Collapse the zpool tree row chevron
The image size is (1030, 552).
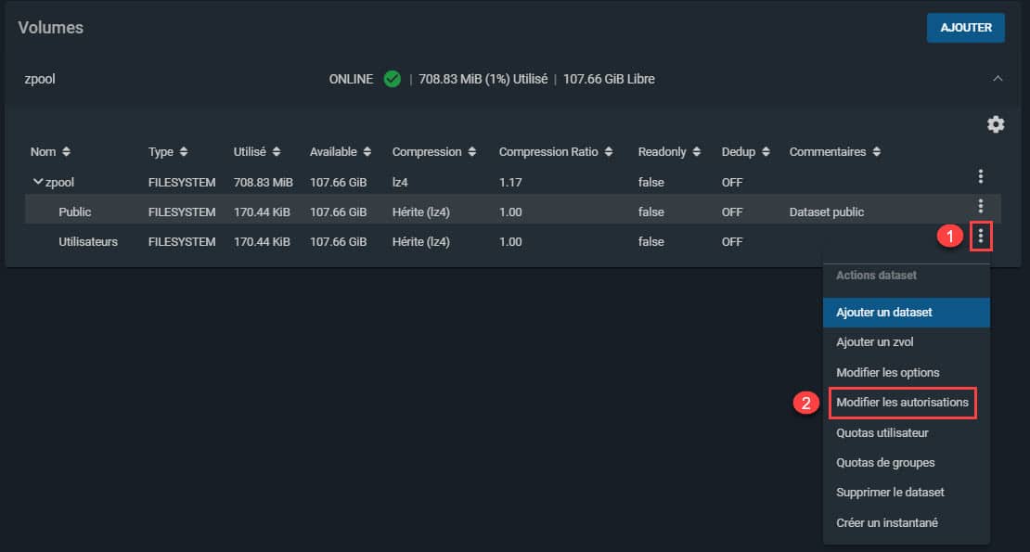point(37,182)
